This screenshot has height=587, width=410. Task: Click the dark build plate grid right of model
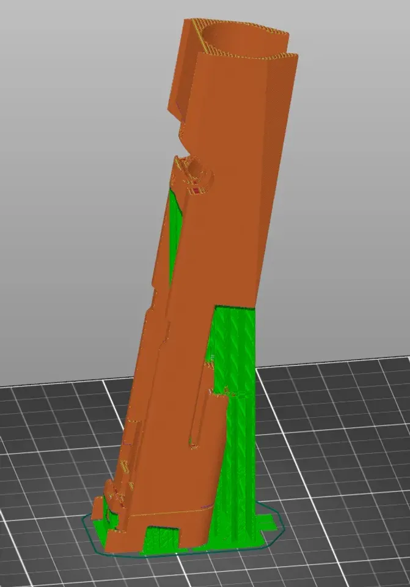(x=337, y=449)
